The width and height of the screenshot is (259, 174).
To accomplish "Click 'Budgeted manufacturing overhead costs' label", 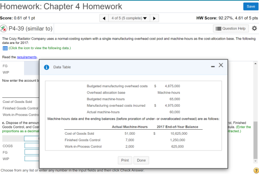I will (x=117, y=86).
